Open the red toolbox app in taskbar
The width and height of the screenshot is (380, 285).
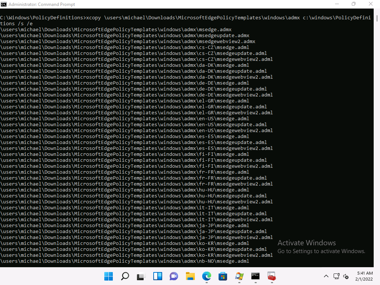271,276
